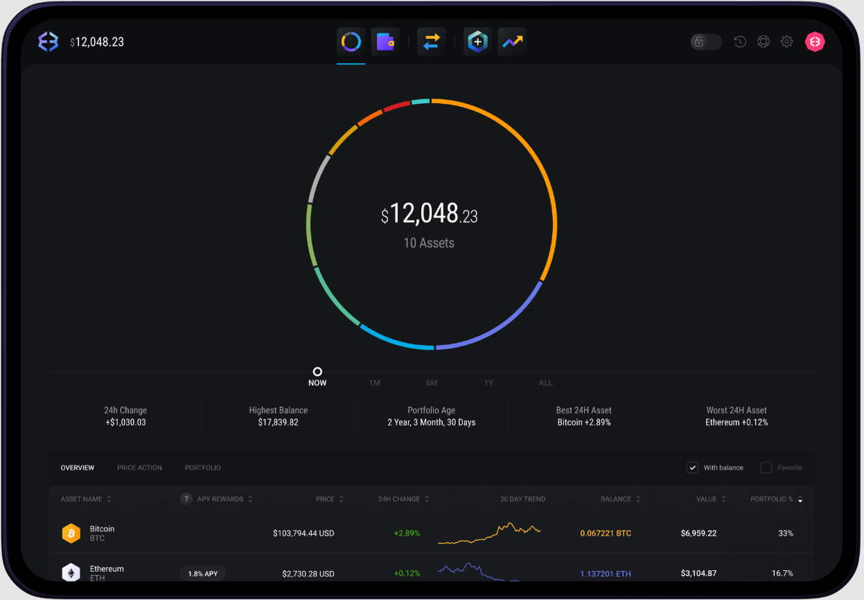
Task: Open transaction history via clock icon
Action: click(739, 42)
